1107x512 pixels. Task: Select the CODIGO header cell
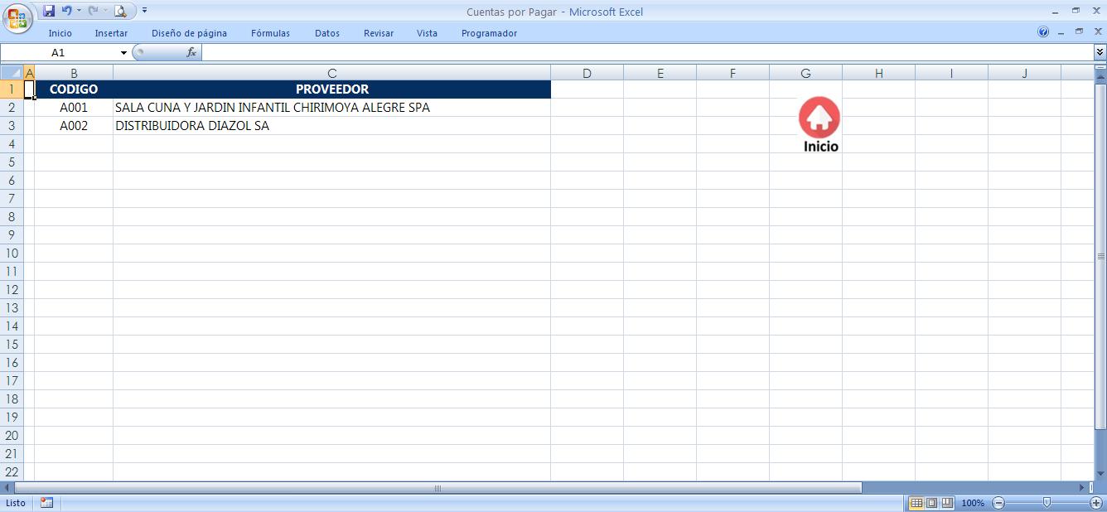pos(74,89)
